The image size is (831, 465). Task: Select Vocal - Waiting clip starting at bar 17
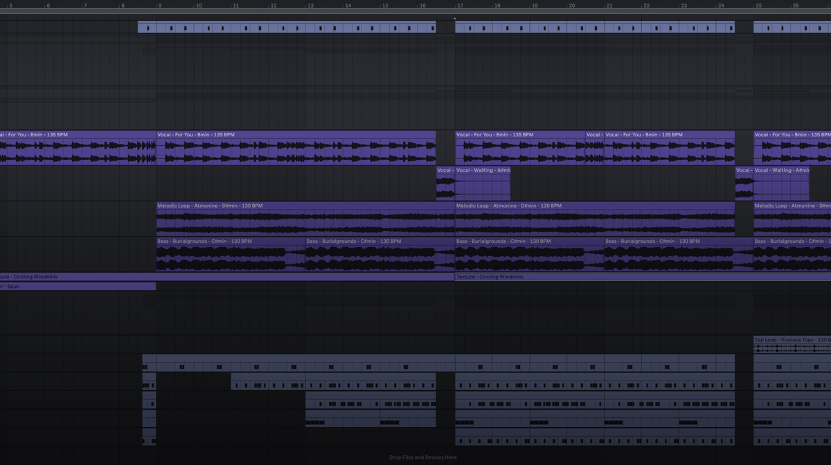pos(483,183)
